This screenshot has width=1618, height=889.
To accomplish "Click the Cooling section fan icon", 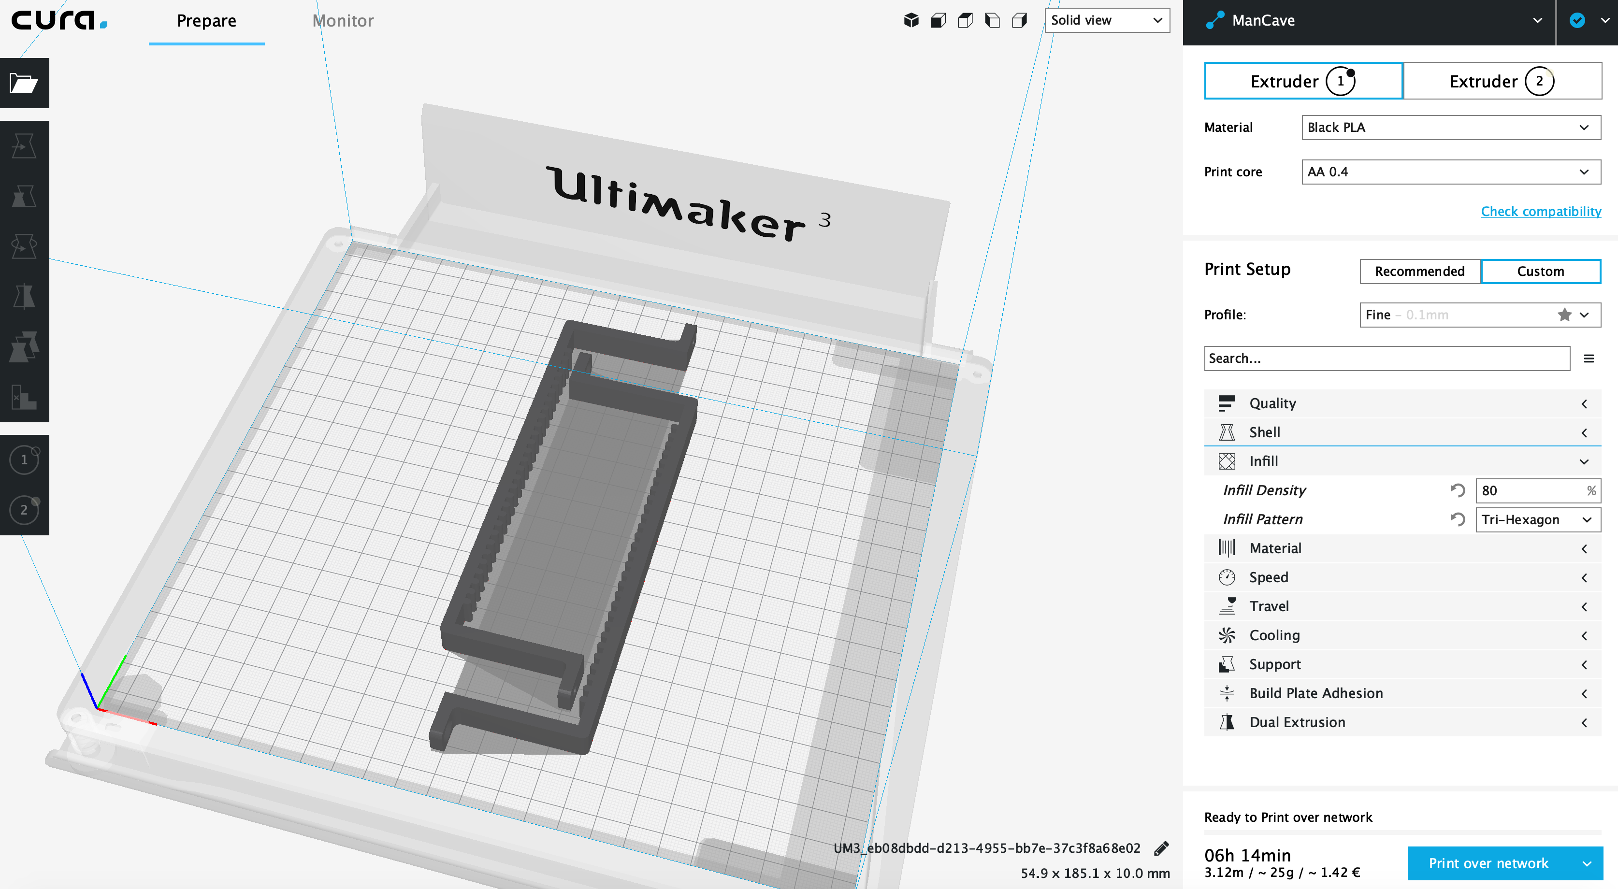I will click(x=1227, y=635).
